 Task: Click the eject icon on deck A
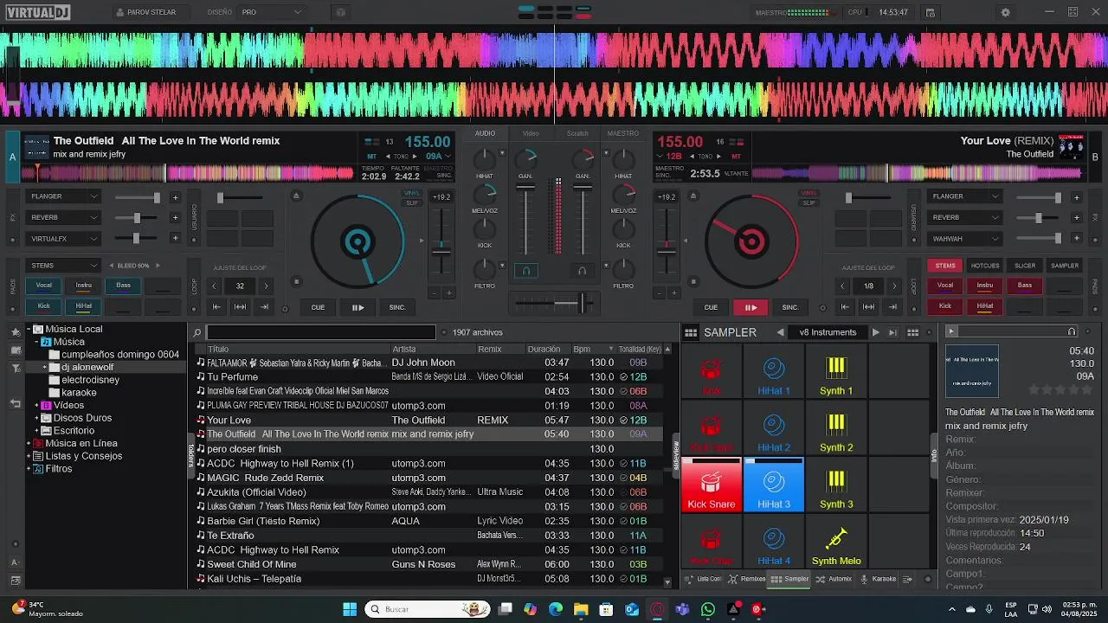296,196
